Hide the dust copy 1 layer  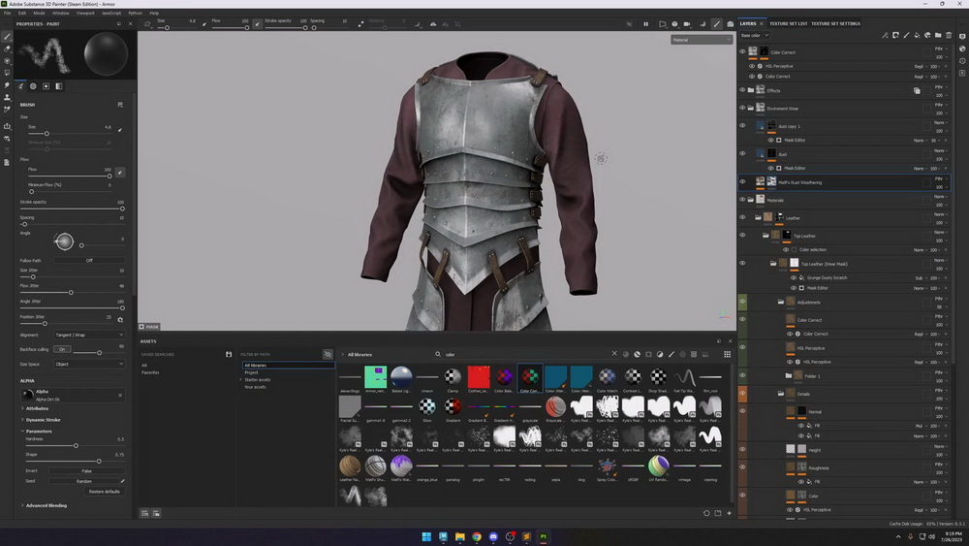point(742,125)
